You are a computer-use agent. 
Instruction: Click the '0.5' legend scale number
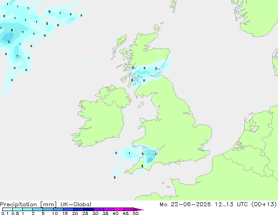(15, 213)
